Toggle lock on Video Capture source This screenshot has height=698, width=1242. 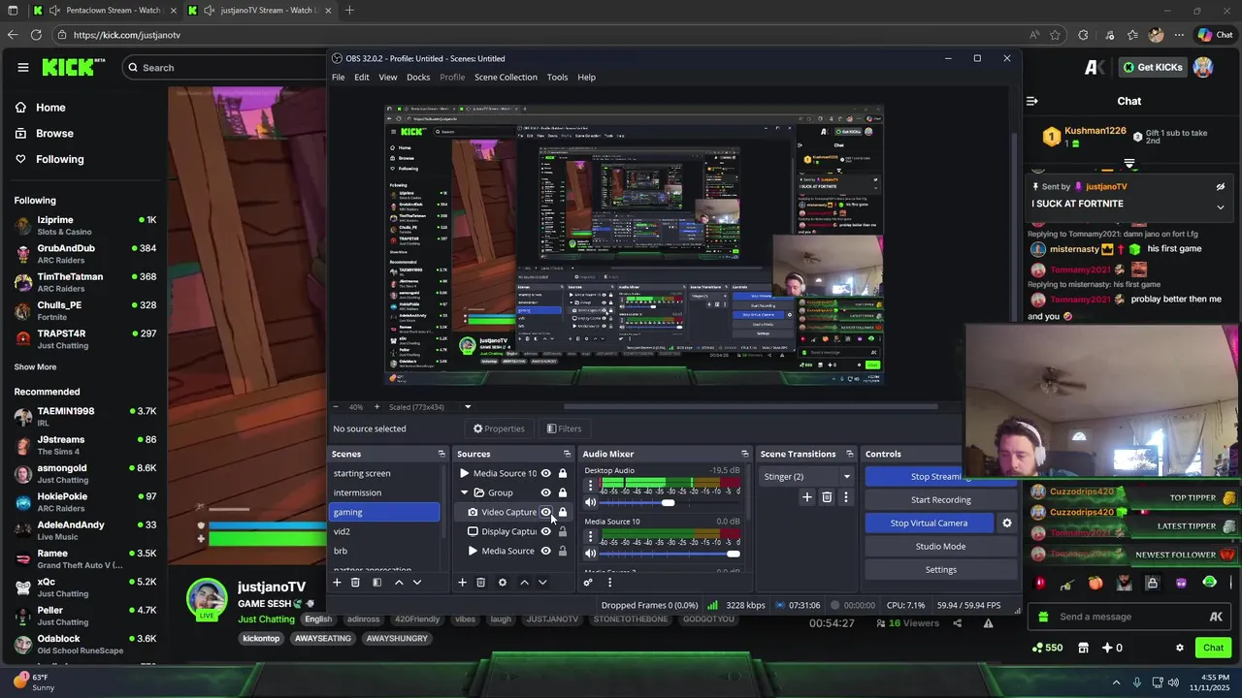click(x=562, y=512)
